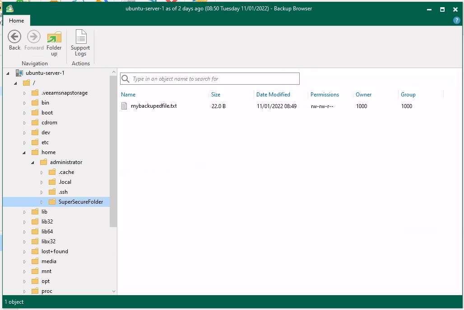Collapse the ubuntu-server-1 root node
Screen dimensions: 464x310
coord(8,73)
